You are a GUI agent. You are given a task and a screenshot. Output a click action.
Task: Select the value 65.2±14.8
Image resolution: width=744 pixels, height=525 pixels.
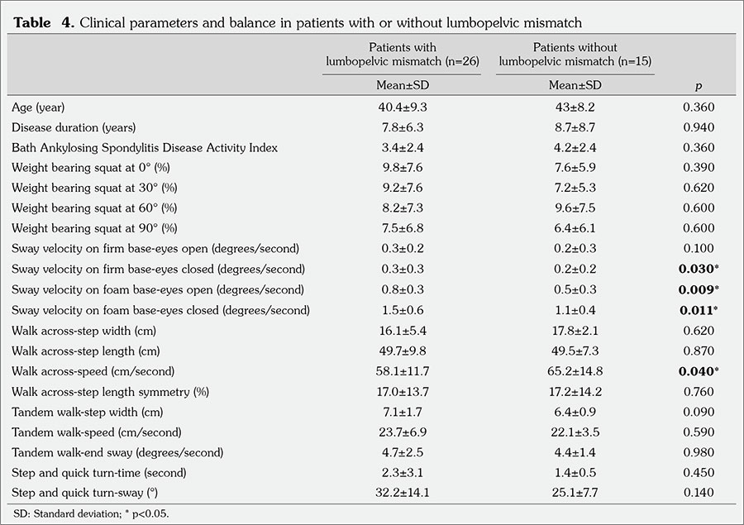tap(575, 371)
